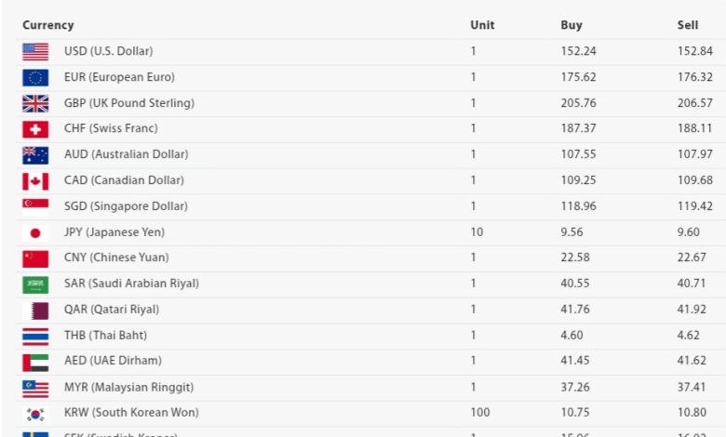This screenshot has width=726, height=437.
Task: Select the Australian flag icon
Action: [x=35, y=155]
